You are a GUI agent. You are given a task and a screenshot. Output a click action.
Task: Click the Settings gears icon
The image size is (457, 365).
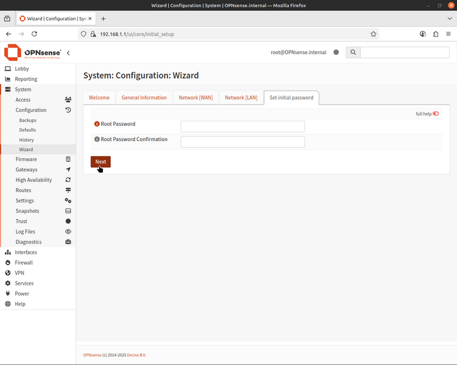68,201
